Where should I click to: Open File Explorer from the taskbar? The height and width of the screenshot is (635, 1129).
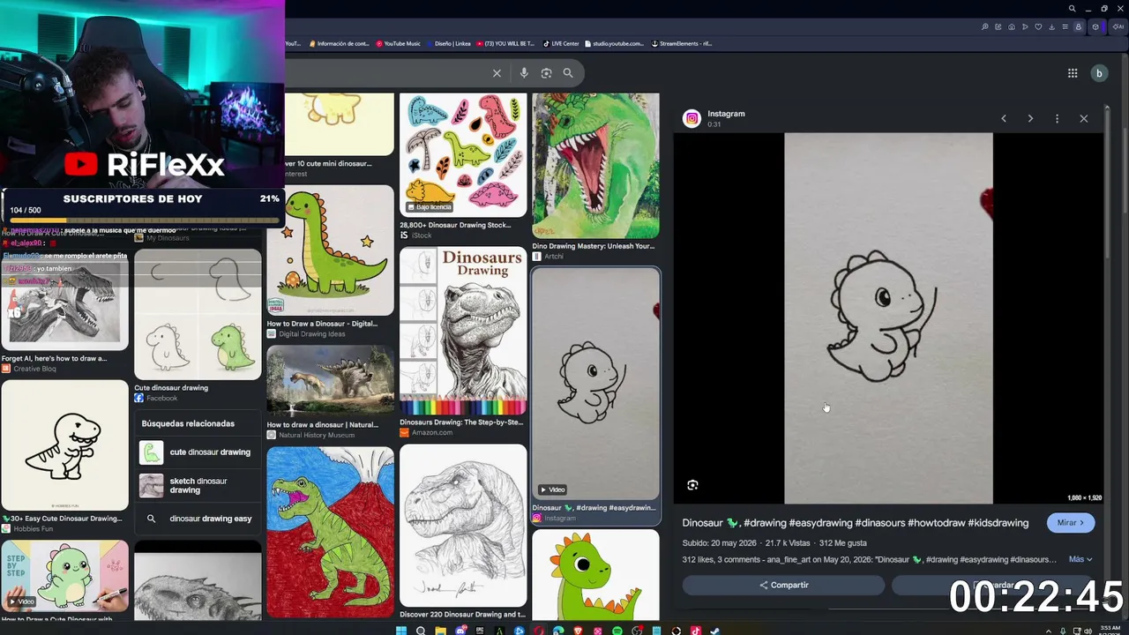click(x=440, y=631)
